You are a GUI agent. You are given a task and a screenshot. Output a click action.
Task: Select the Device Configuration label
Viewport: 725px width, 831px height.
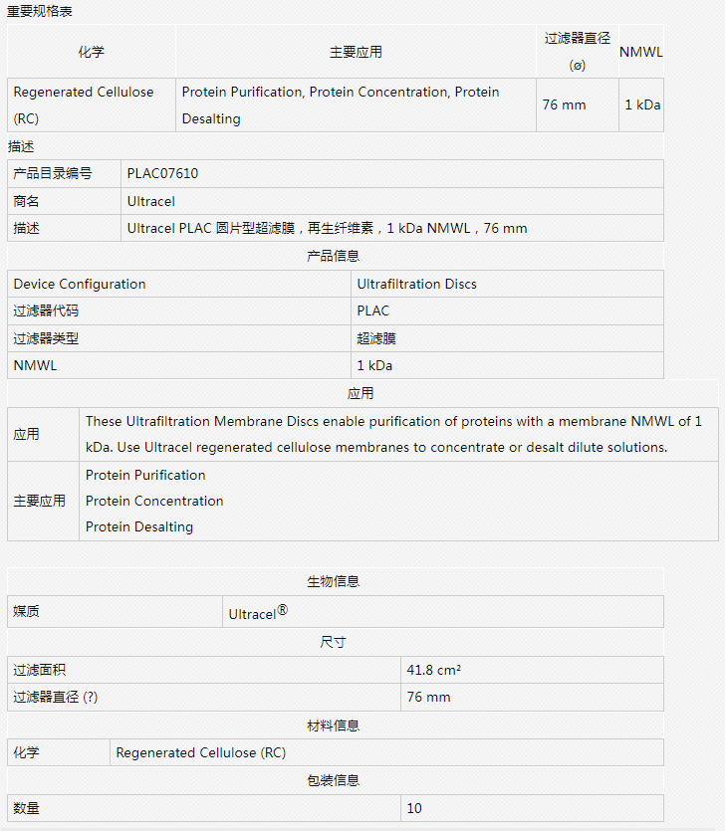click(x=80, y=284)
